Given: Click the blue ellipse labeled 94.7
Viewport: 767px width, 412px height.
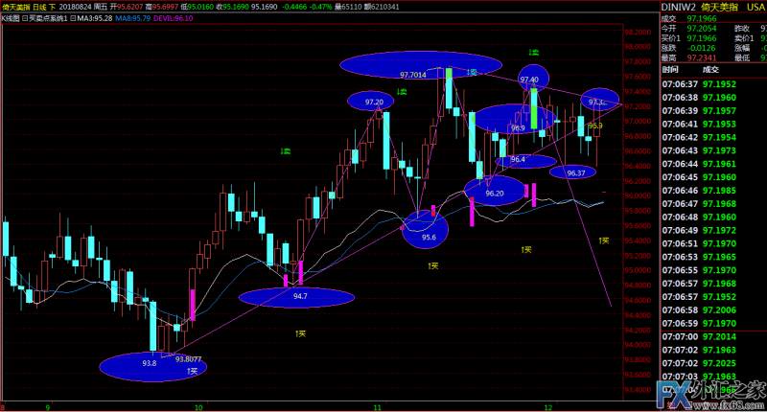Looking at the screenshot, I should (300, 296).
